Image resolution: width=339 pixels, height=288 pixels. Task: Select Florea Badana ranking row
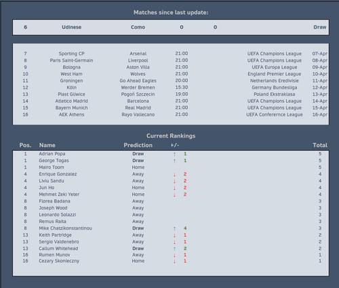[171, 201]
